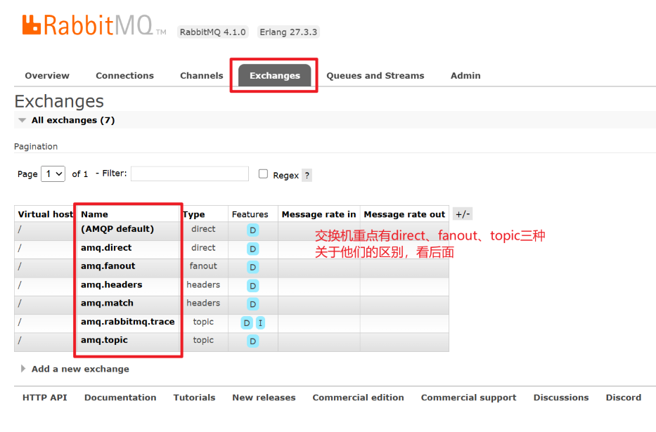
Task: Open the amq.headers exchange
Action: (111, 284)
